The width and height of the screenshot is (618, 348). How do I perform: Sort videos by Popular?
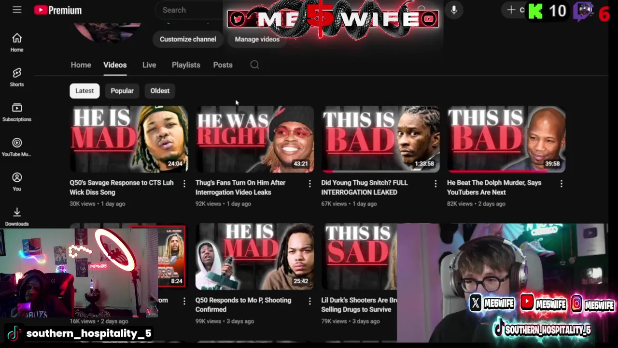coord(122,91)
